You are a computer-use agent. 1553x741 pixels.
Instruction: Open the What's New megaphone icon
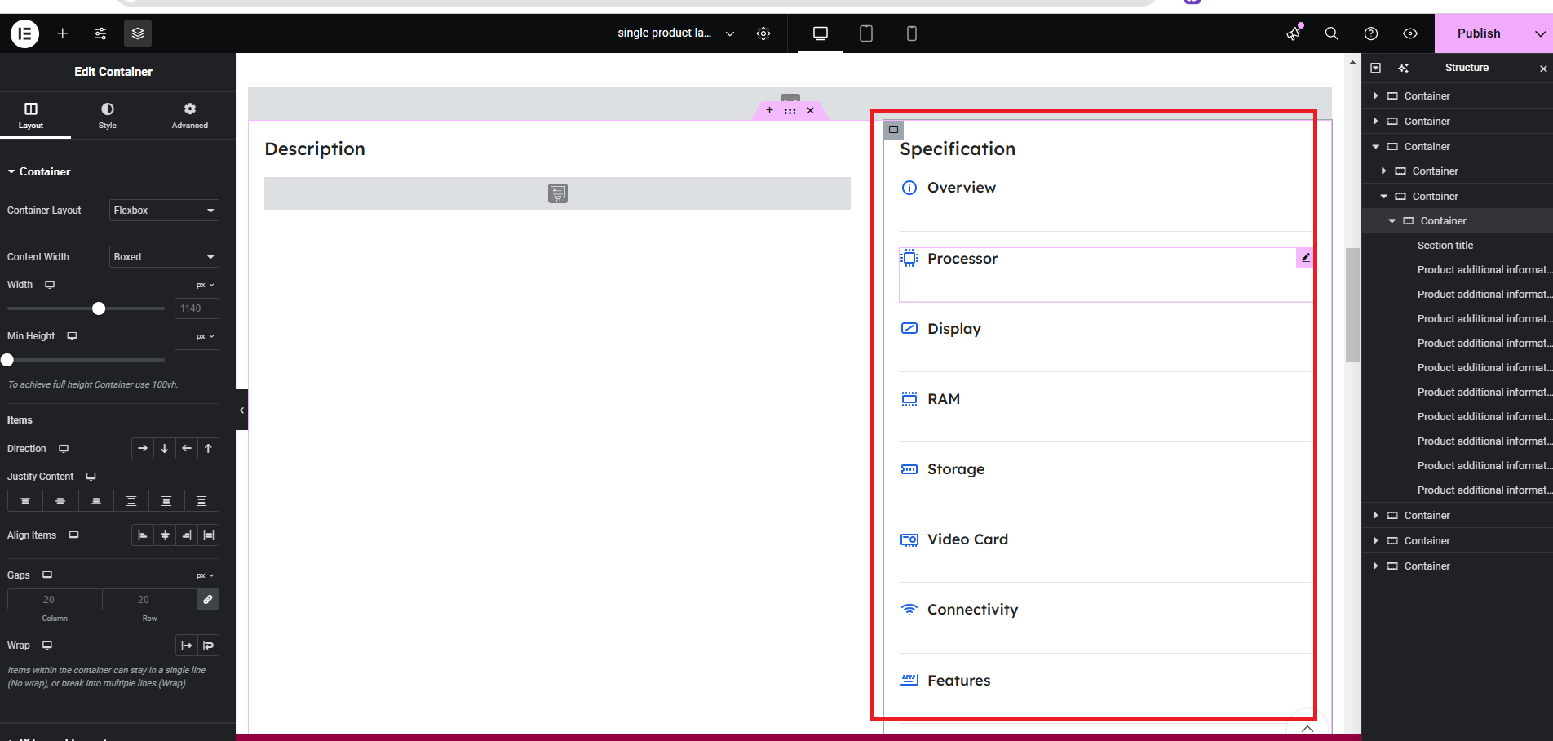pyautogui.click(x=1294, y=33)
